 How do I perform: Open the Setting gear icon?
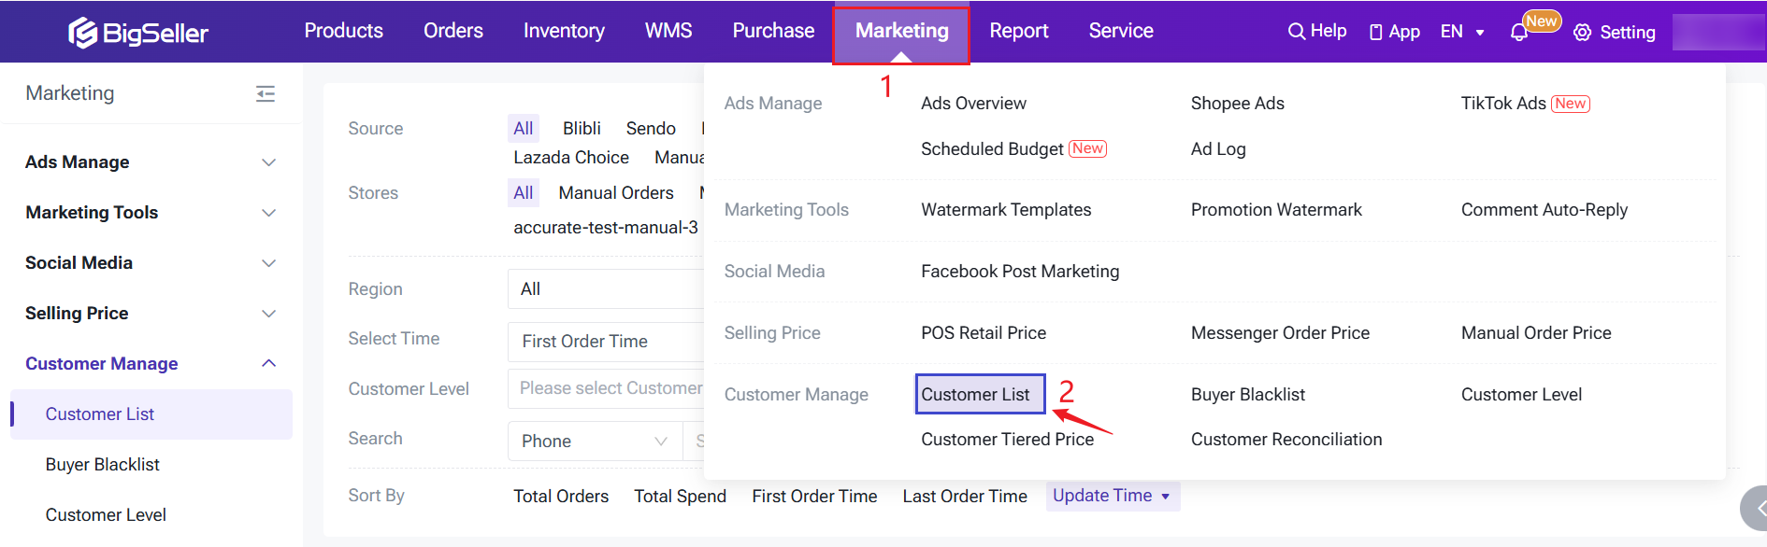[x=1582, y=33]
